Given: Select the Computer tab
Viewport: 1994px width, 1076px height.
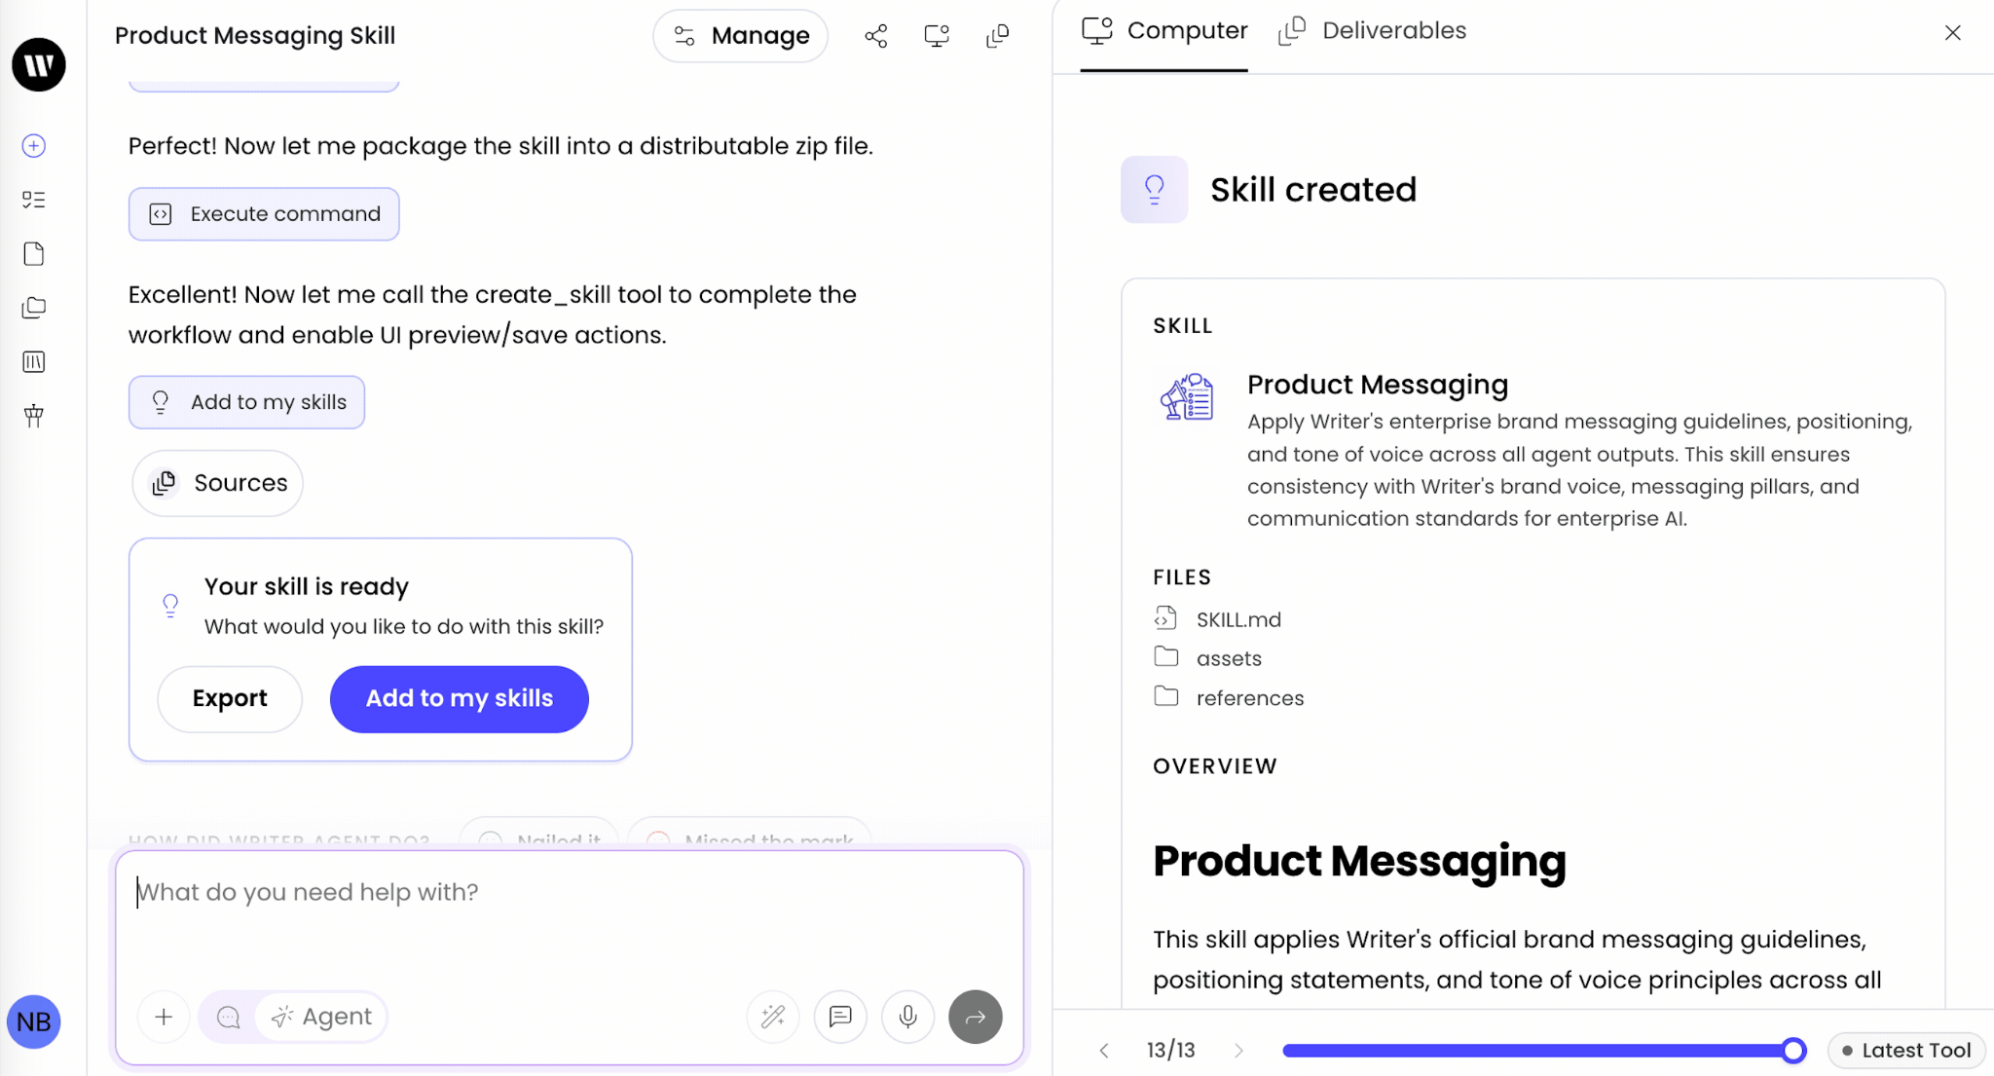Looking at the screenshot, I should pos(1164,31).
